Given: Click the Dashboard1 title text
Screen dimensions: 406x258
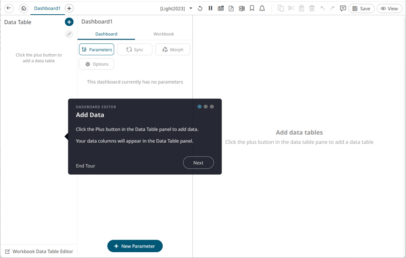Looking at the screenshot, I should pyautogui.click(x=97, y=21).
